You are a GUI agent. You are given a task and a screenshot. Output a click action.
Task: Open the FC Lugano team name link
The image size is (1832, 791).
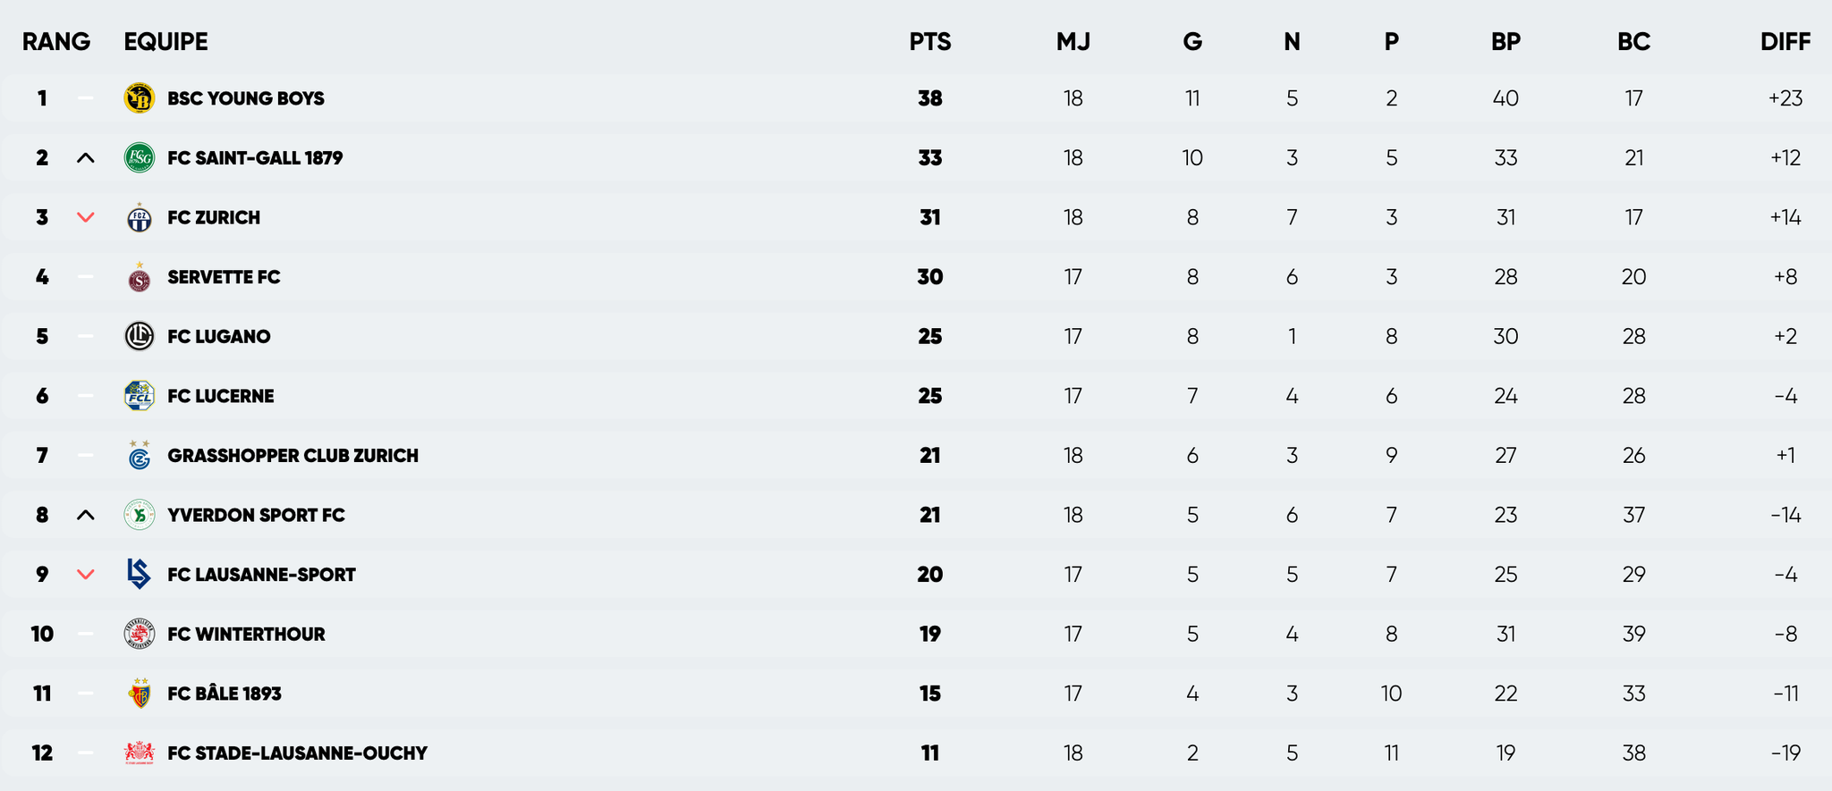click(219, 337)
